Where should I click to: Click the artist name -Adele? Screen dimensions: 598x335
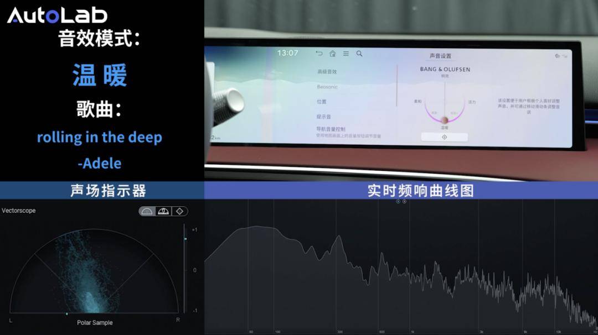tap(100, 163)
